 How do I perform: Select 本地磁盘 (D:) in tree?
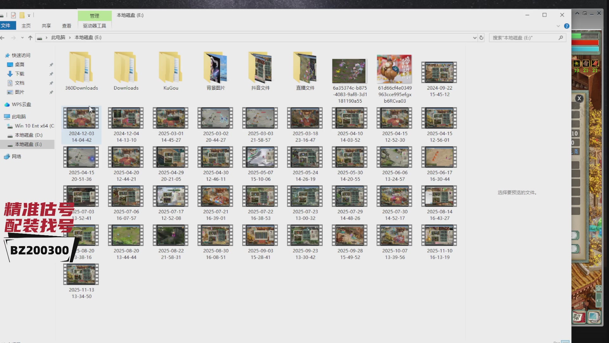(x=29, y=135)
